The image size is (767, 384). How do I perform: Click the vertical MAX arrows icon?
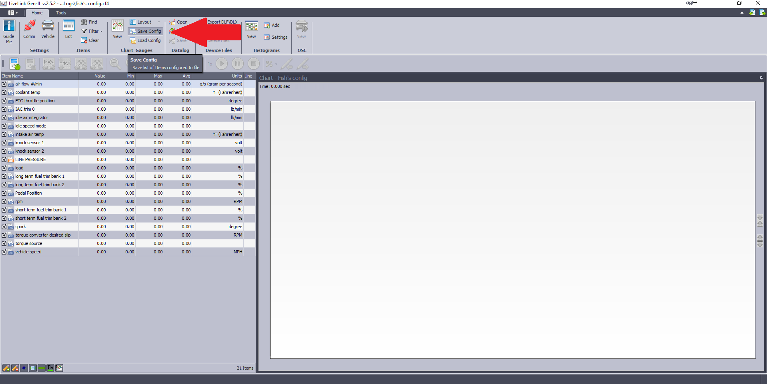click(64, 64)
